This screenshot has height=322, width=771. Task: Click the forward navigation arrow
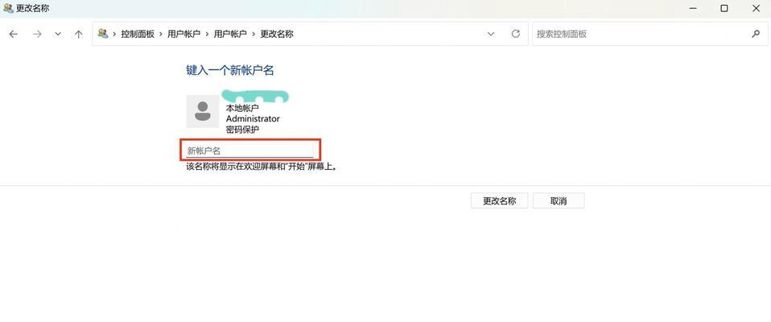click(37, 34)
